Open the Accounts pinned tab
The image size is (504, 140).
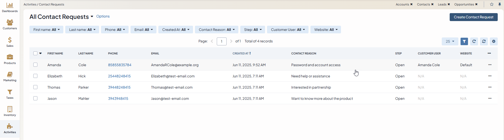[402, 4]
